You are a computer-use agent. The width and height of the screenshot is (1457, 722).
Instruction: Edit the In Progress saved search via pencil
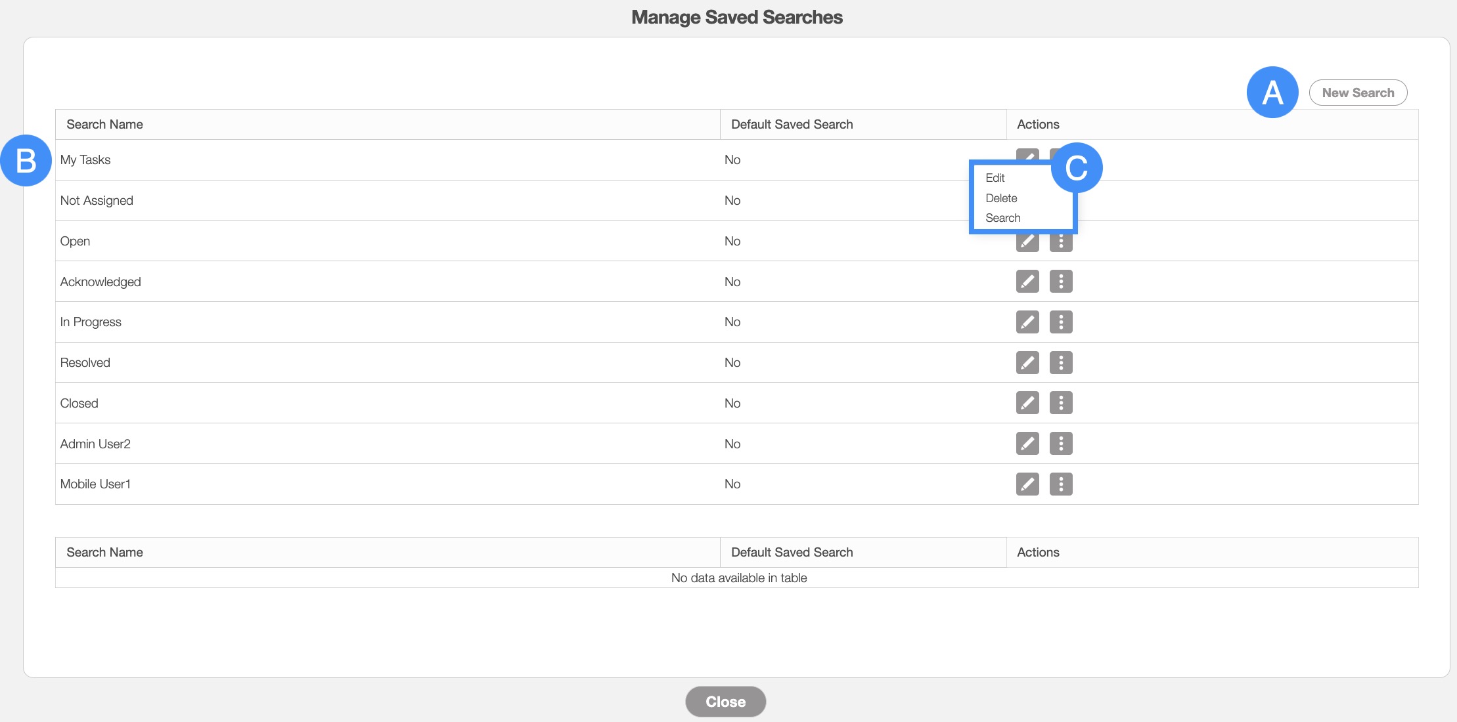[1027, 322]
